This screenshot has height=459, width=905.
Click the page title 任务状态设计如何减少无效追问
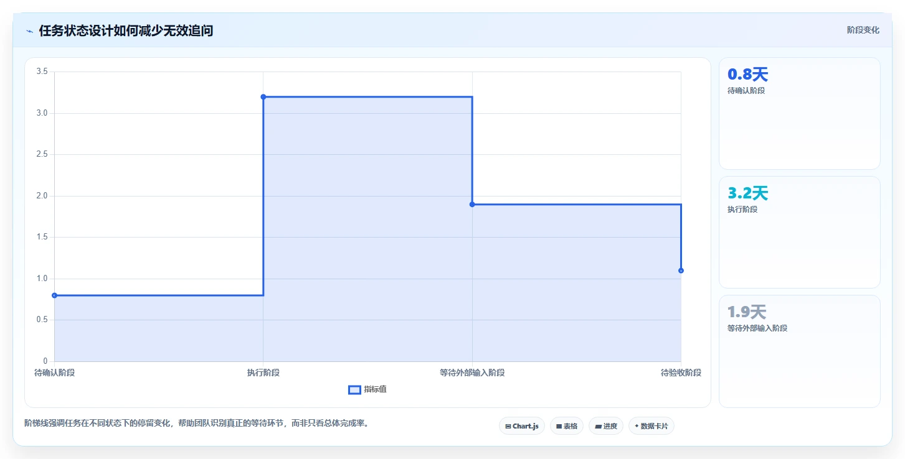(x=126, y=30)
